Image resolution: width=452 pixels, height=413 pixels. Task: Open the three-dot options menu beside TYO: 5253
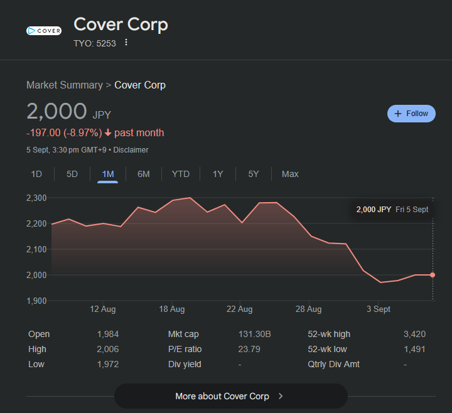tap(126, 43)
